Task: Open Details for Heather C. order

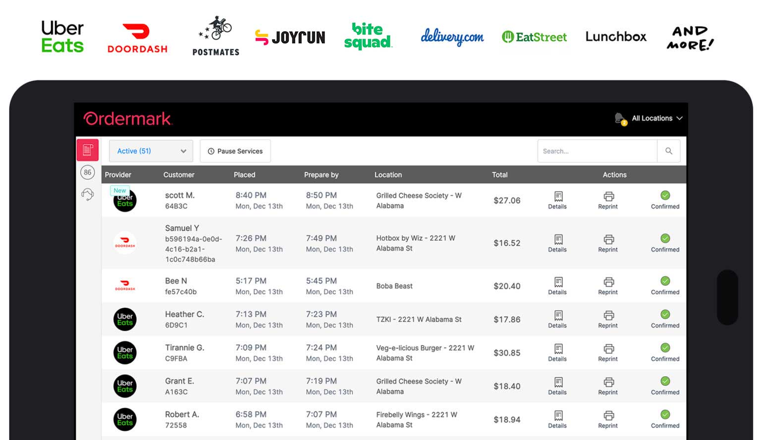Action: point(558,319)
